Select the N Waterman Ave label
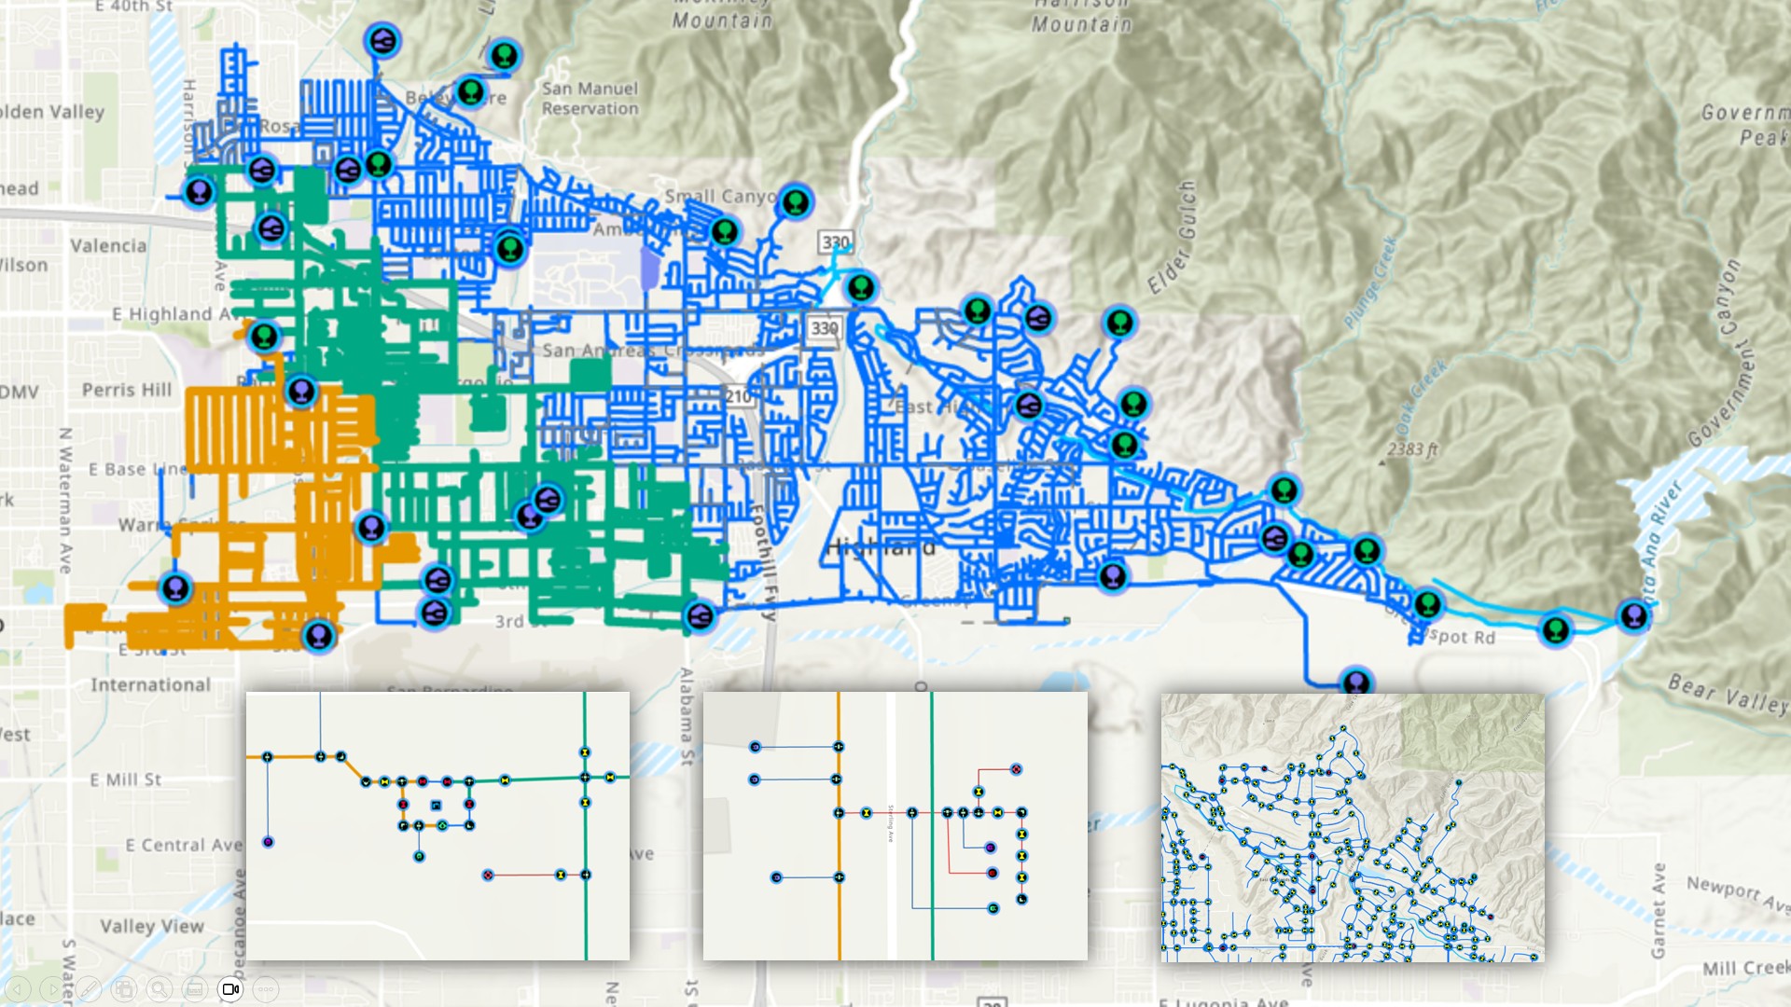 (65, 501)
